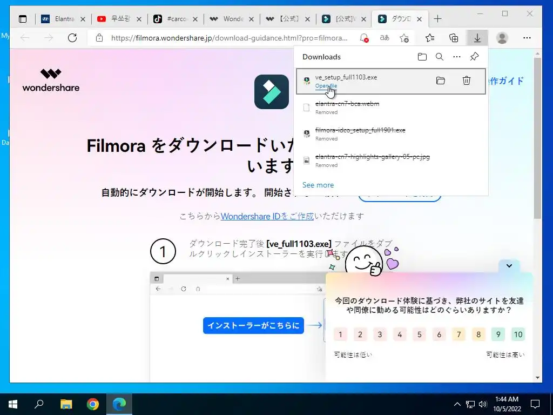Click the scrollbar down arrow
The image size is (553, 415).
pyautogui.click(x=537, y=378)
